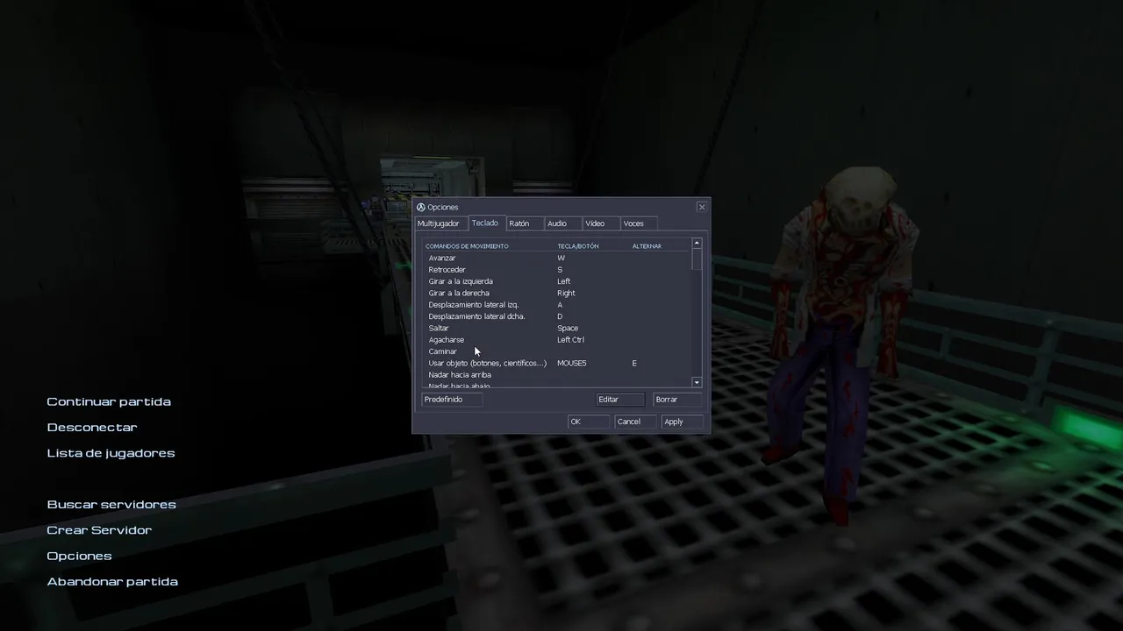The width and height of the screenshot is (1123, 631).
Task: Select the Avanzar binding row
Action: (x=557, y=258)
